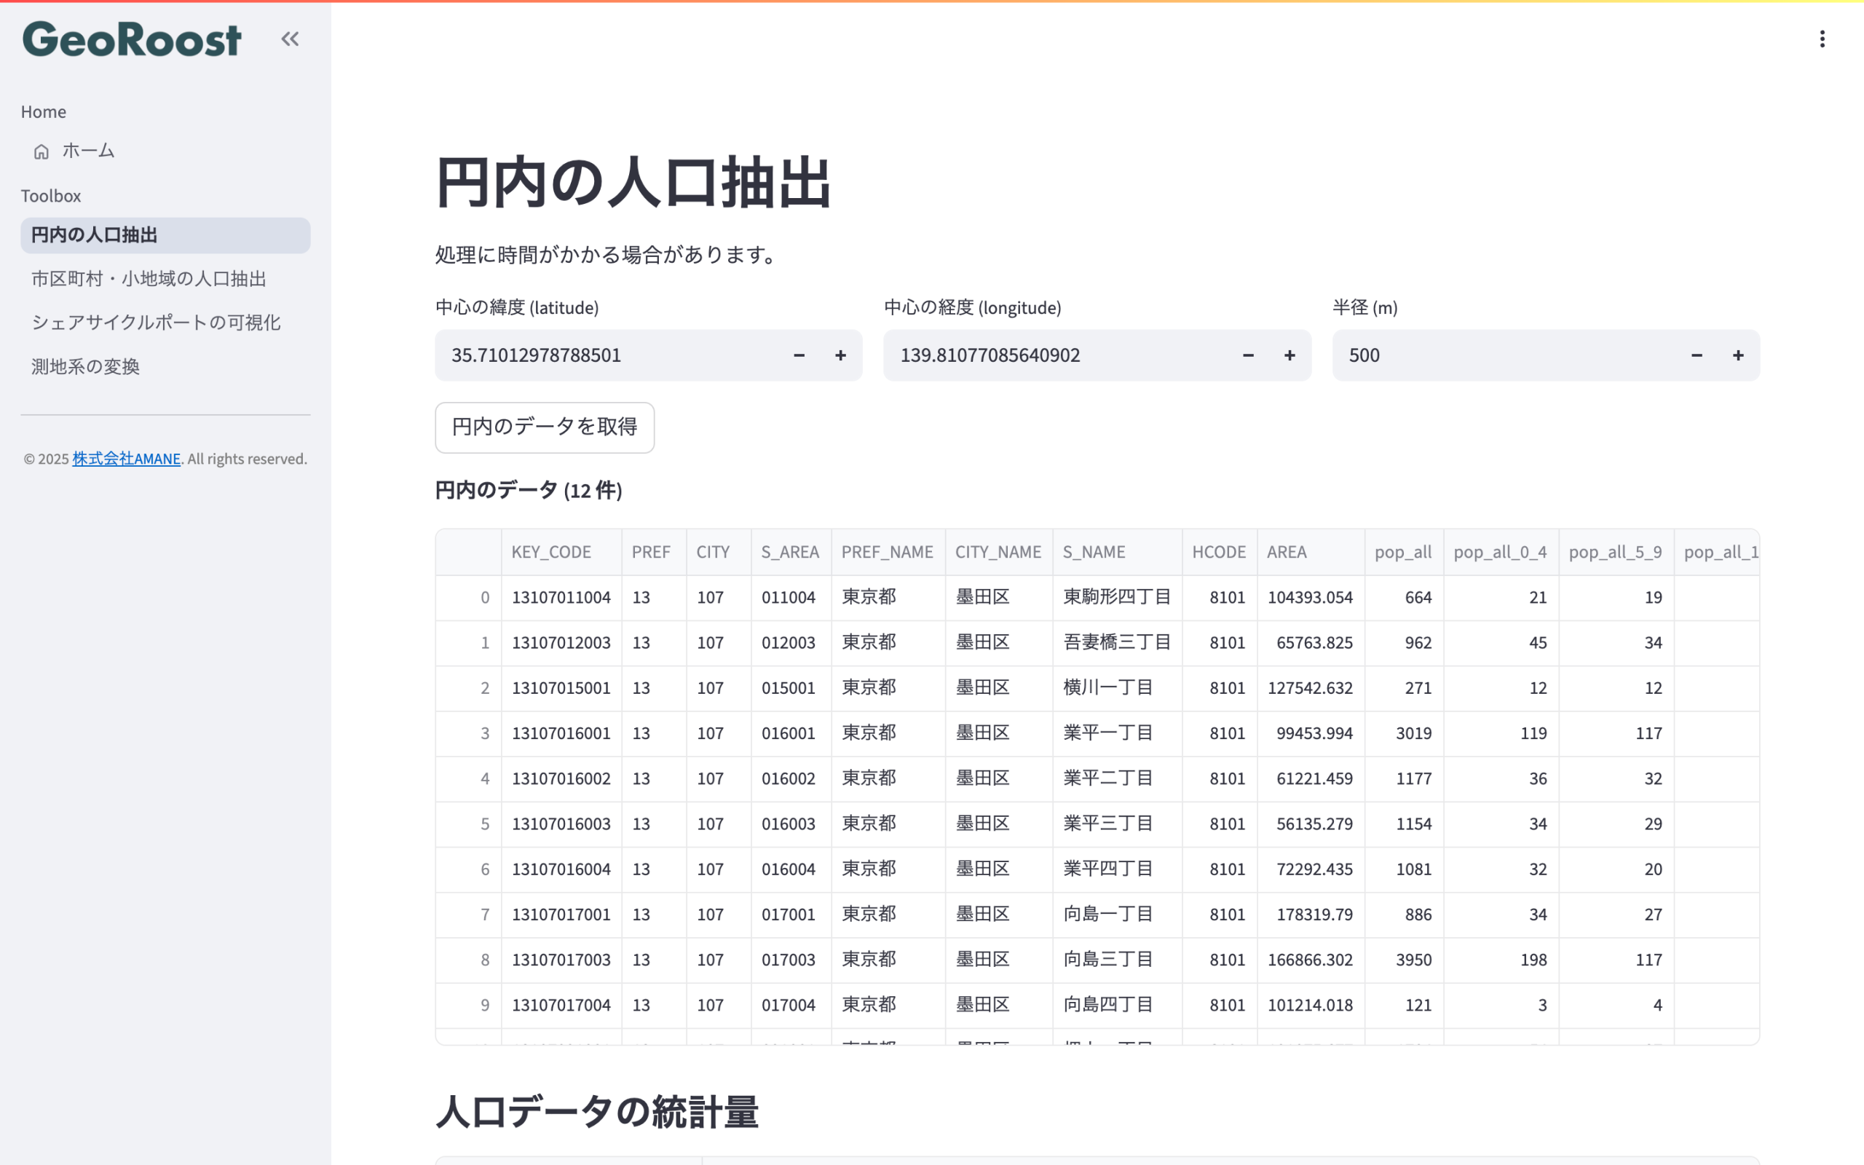Open 測地系の変換 page
This screenshot has height=1165, width=1864.
coord(85,367)
